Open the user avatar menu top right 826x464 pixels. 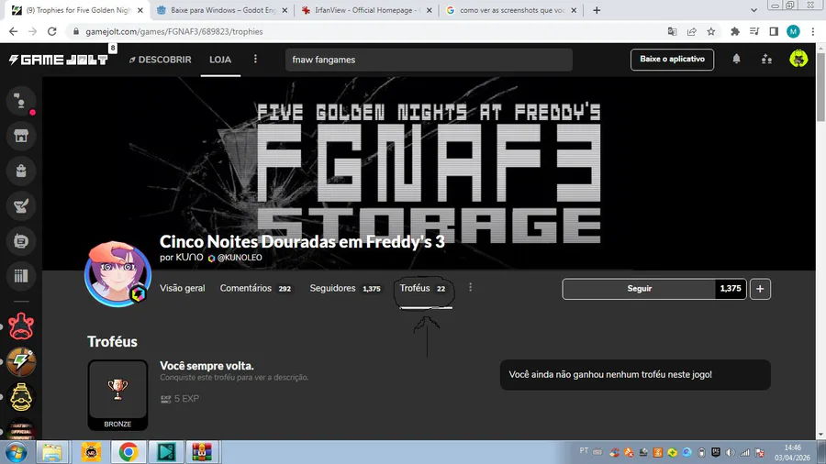[x=798, y=59]
